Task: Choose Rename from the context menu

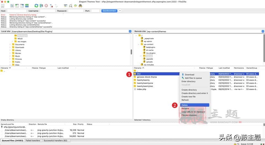Action: tap(185, 108)
